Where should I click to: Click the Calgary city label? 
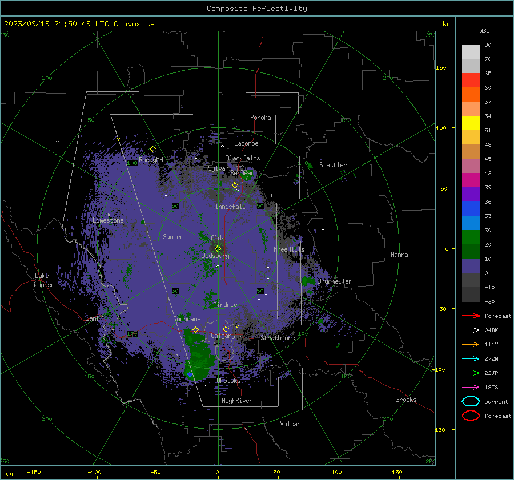coord(223,336)
